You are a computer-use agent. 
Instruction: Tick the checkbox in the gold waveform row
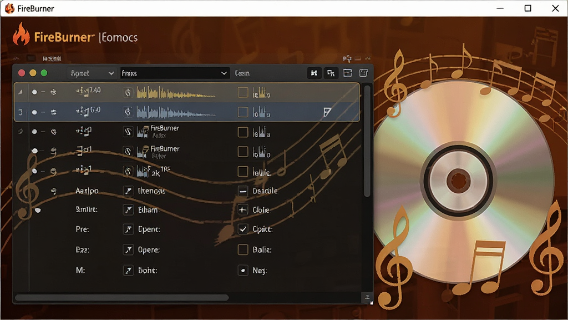tap(243, 92)
